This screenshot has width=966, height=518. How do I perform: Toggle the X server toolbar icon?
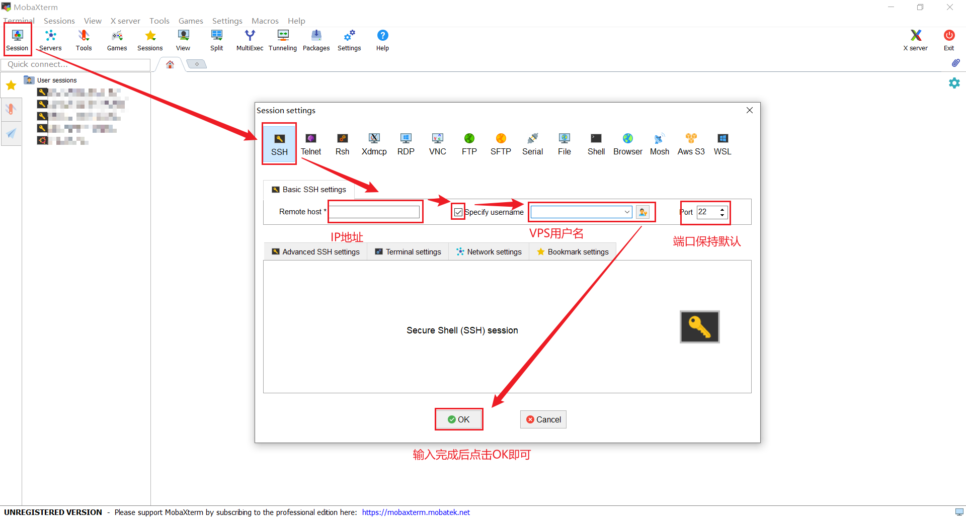(x=916, y=40)
